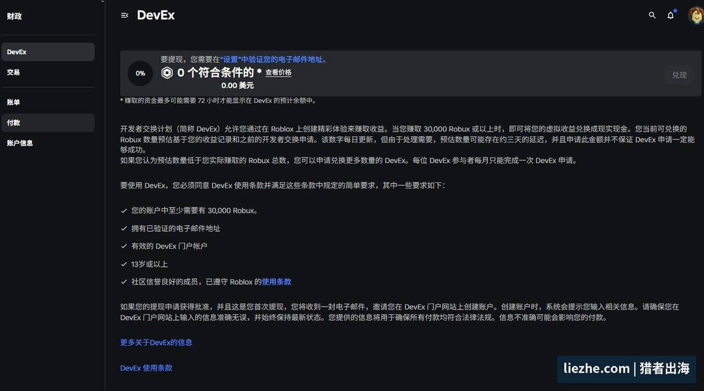Select DevEx in the sidebar
The width and height of the screenshot is (704, 391).
[x=48, y=52]
